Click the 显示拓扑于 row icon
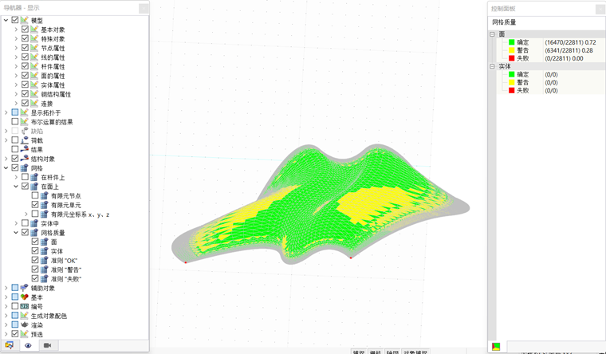The width and height of the screenshot is (606, 354). 25,112
